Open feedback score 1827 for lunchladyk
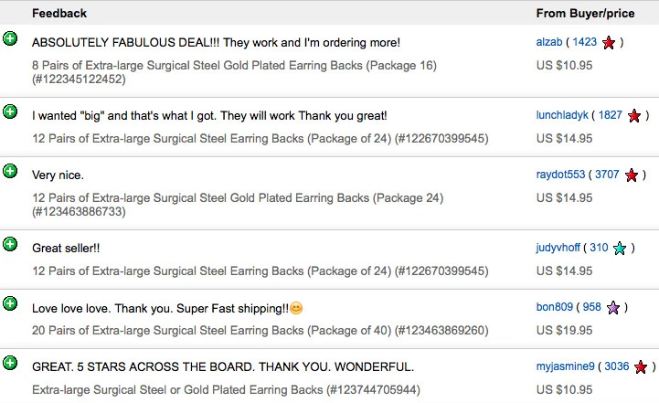The width and height of the screenshot is (659, 403). (x=611, y=115)
